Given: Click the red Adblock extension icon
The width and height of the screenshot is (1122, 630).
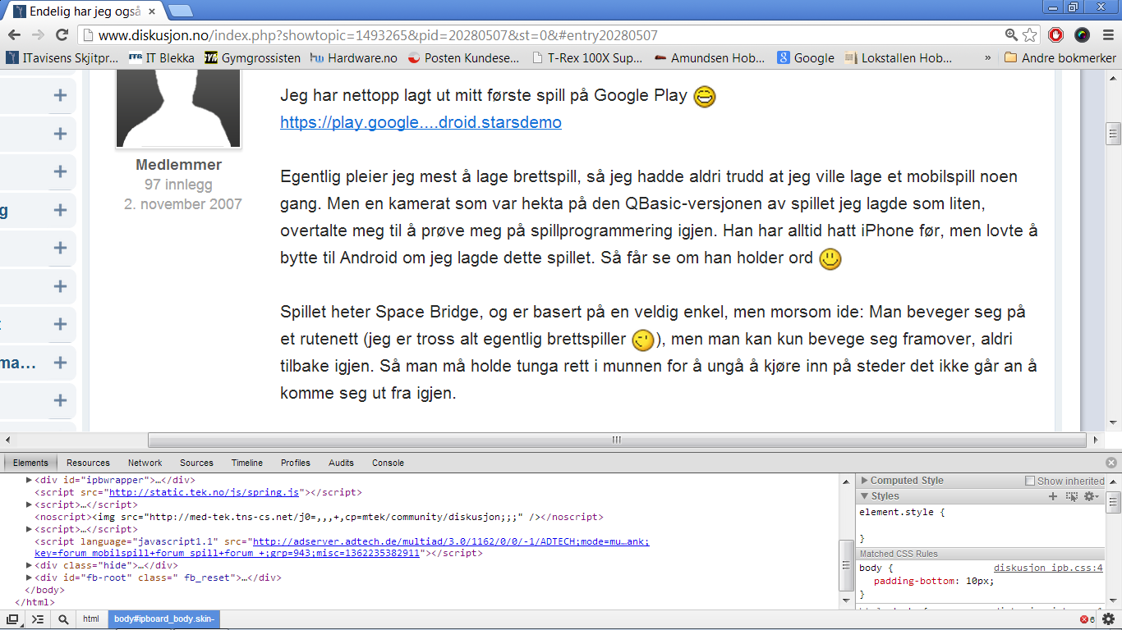Looking at the screenshot, I should (x=1056, y=35).
